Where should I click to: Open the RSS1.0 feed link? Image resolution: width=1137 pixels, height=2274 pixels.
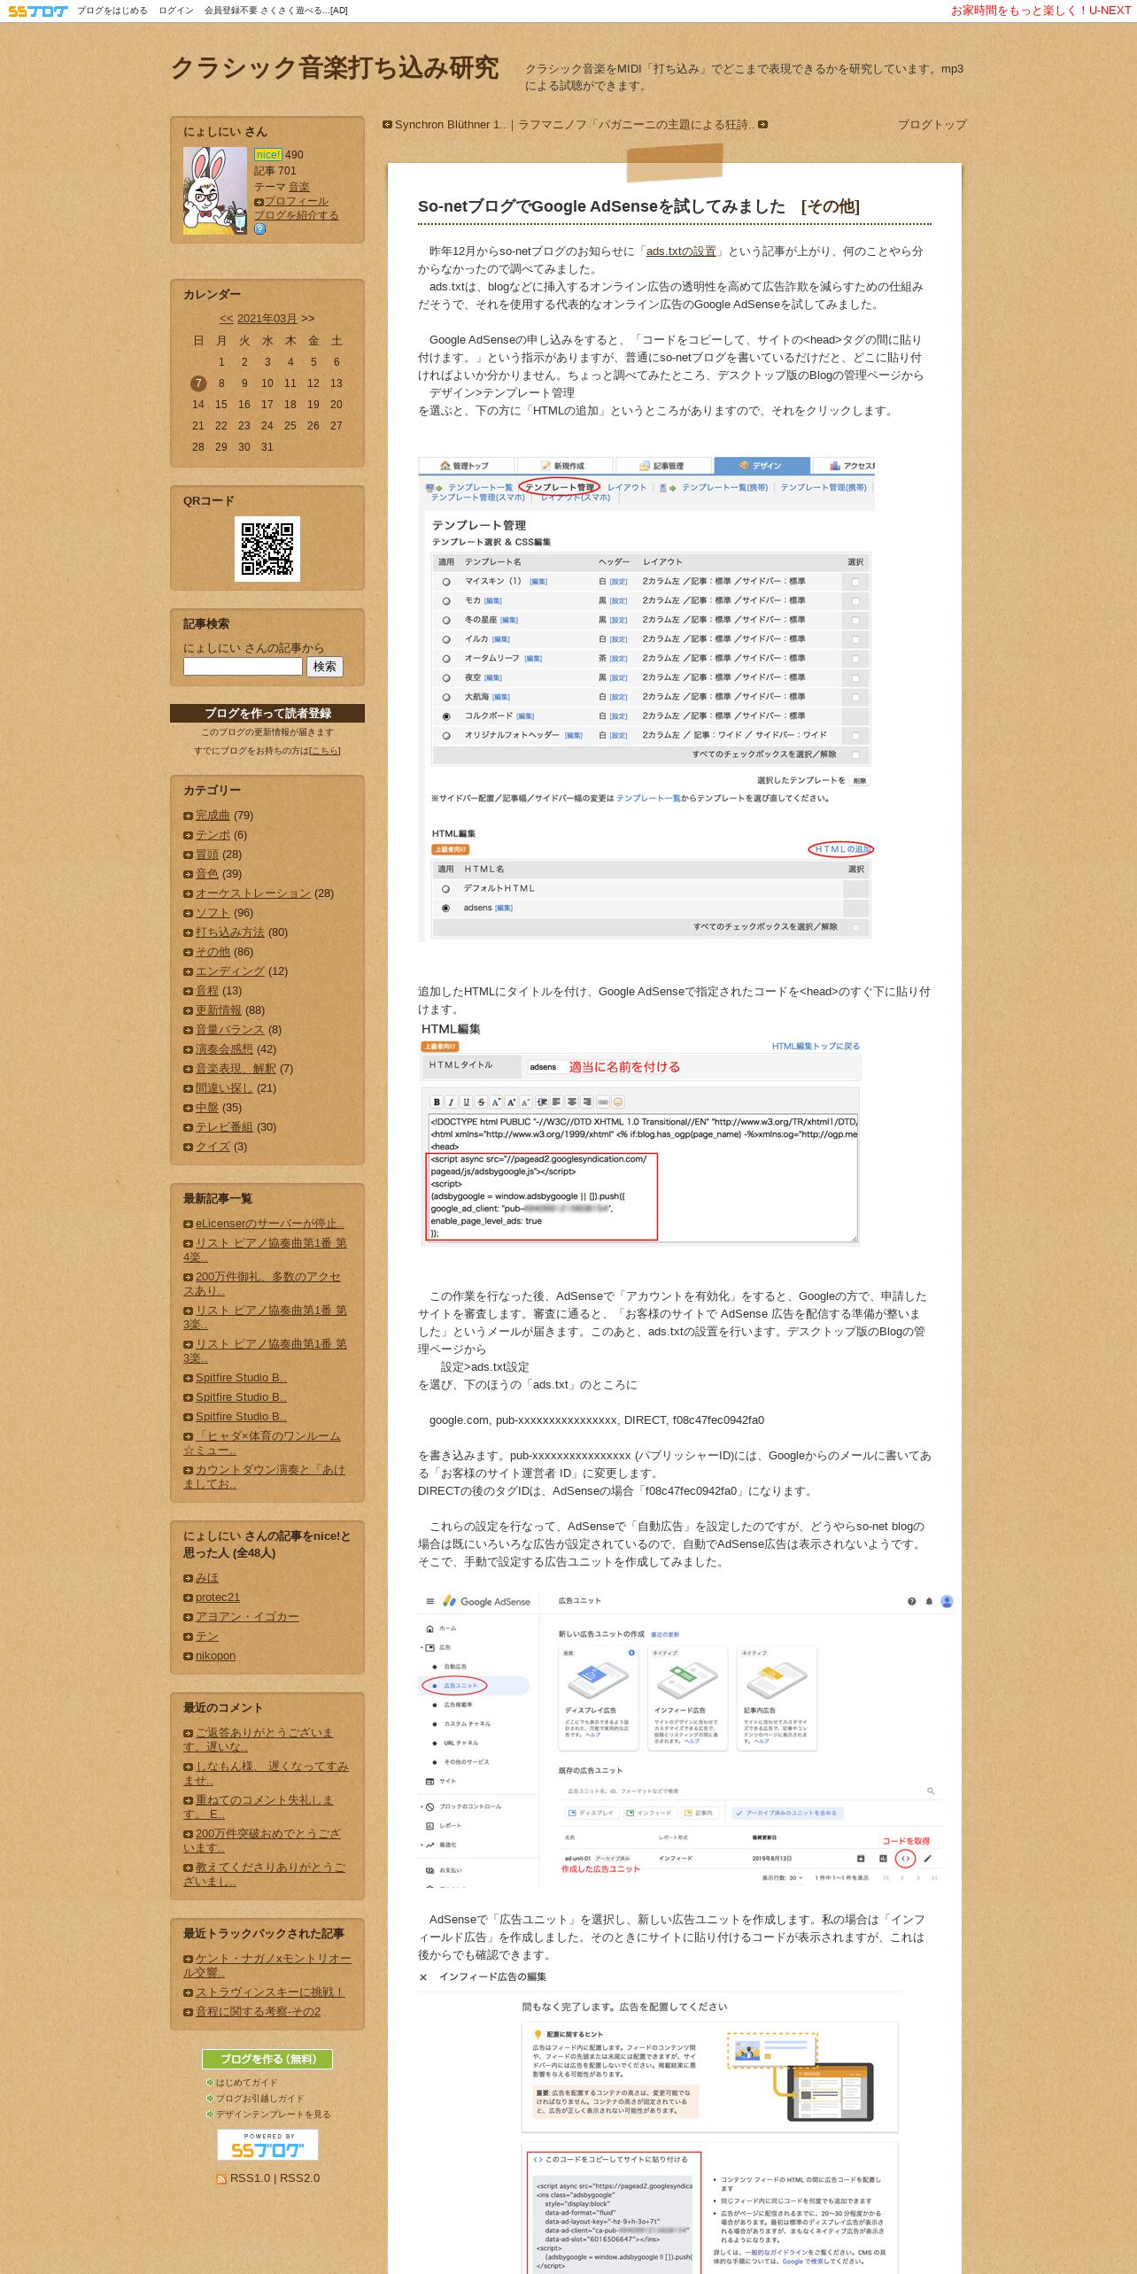pos(250,2178)
